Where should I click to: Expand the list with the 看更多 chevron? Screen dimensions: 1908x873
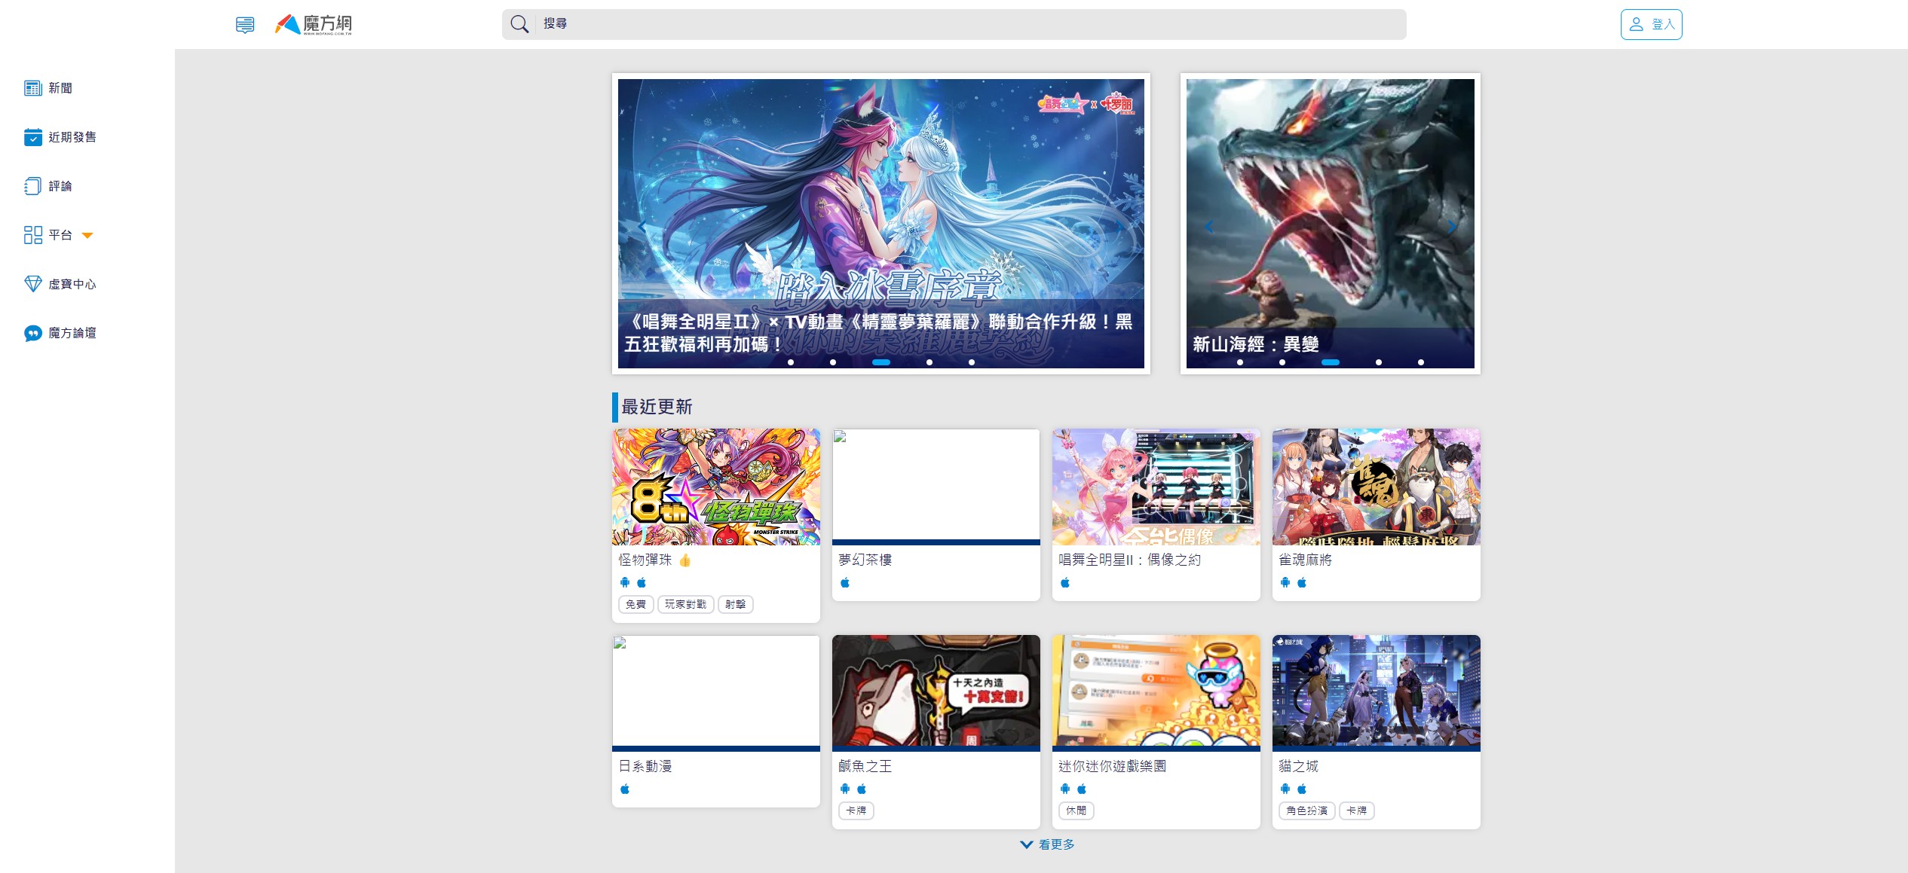1047,844
